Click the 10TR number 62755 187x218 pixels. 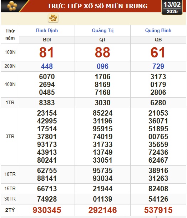47,171
